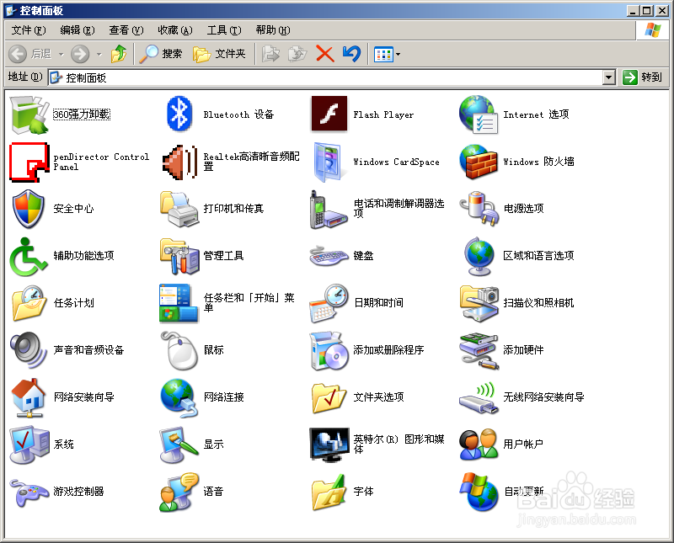Open 语音 speech icon
The width and height of the screenshot is (674, 543).
point(179,492)
